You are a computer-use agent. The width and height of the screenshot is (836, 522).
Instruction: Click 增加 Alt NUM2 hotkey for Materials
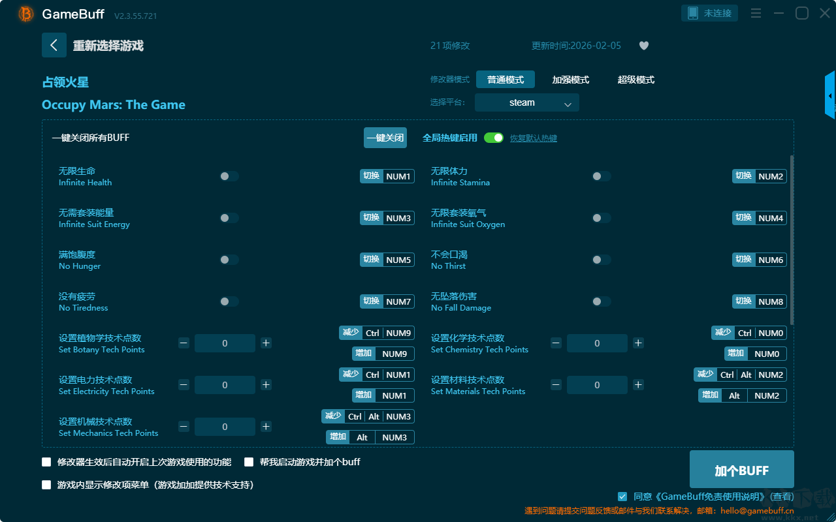(743, 395)
